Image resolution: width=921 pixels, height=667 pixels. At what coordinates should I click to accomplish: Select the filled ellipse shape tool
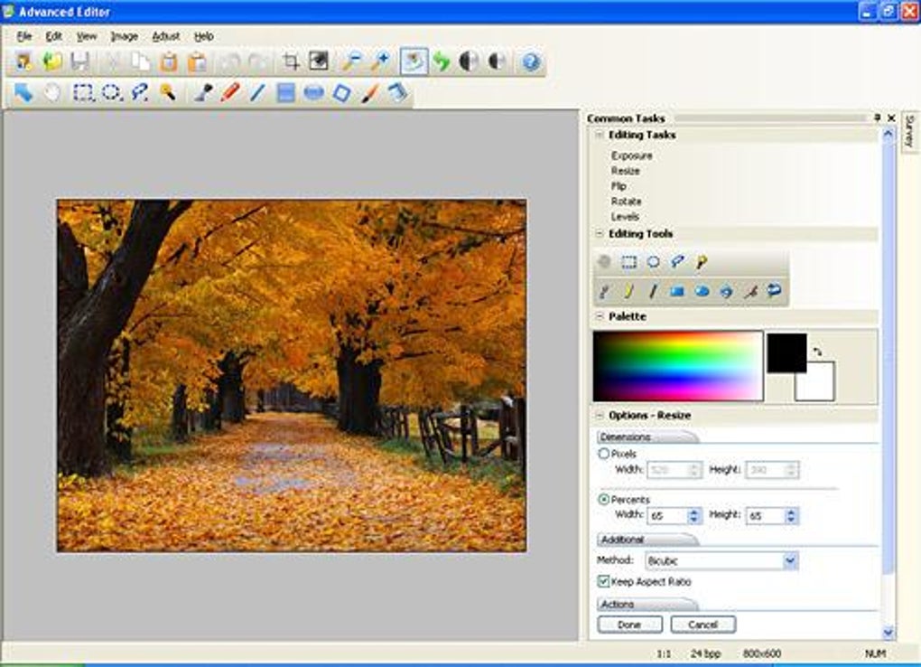click(x=313, y=92)
